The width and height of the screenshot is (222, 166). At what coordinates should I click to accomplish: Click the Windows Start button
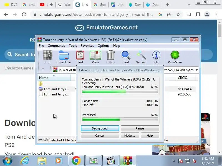[7, 161]
